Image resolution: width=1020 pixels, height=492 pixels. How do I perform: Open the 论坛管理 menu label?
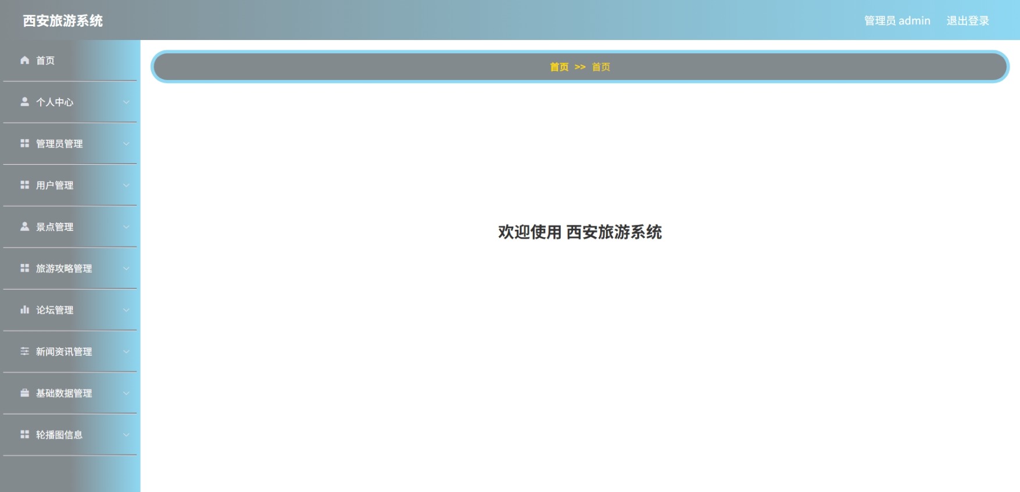click(55, 310)
